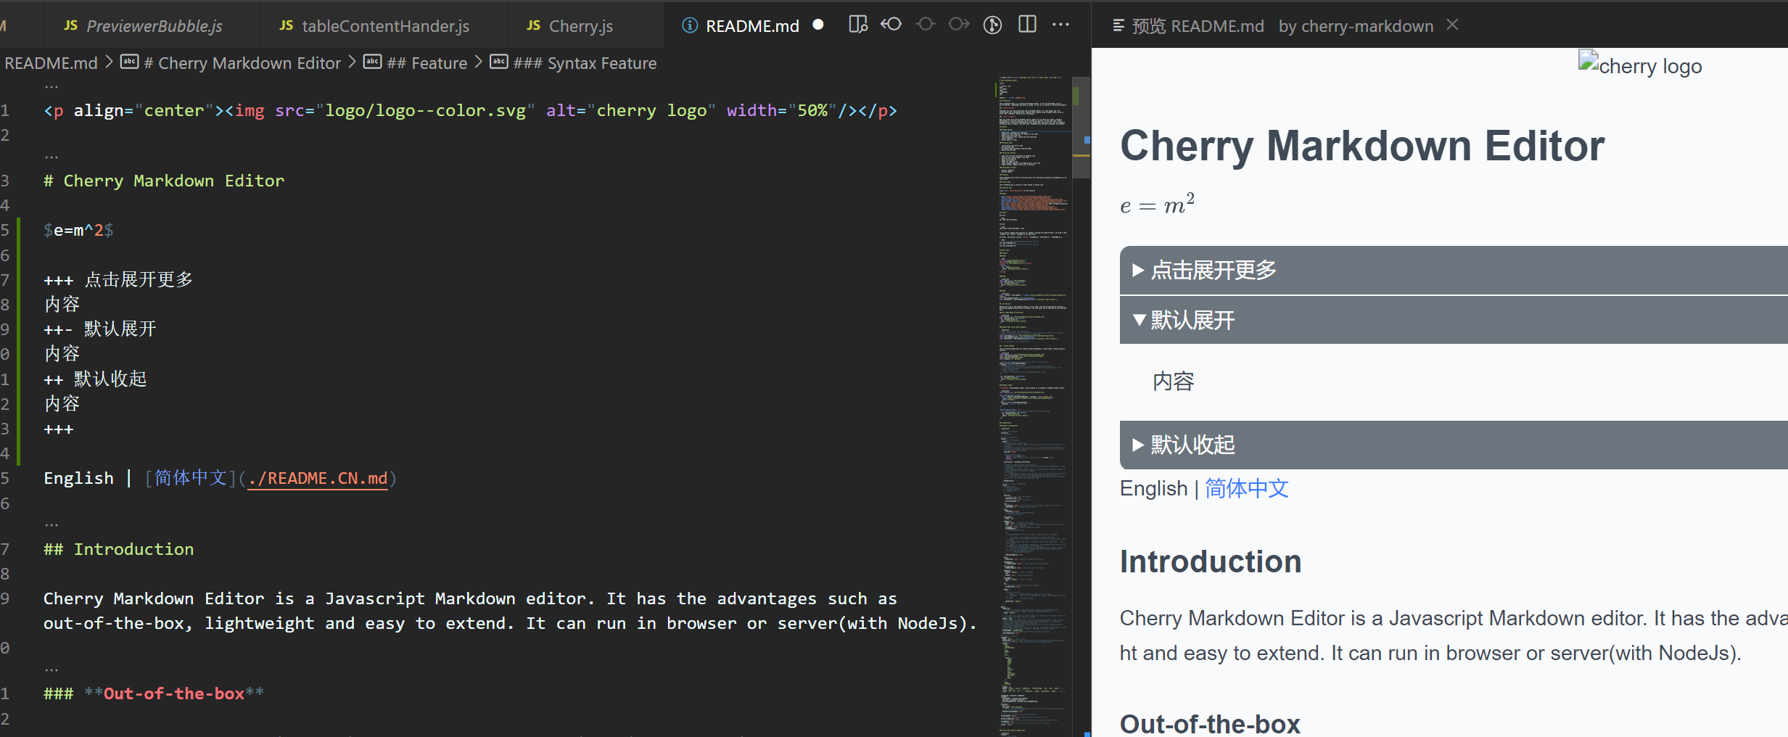Screen dimensions: 1788x737
Task: Click the README.CN.md link in editor
Action: (316, 478)
